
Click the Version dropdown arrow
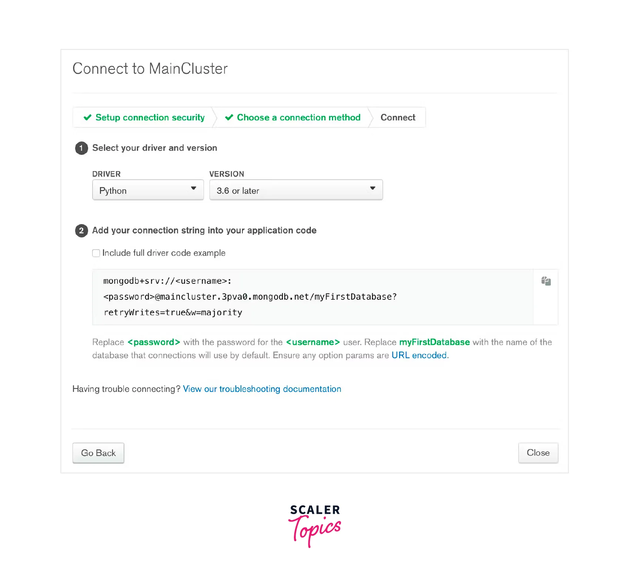pyautogui.click(x=372, y=189)
